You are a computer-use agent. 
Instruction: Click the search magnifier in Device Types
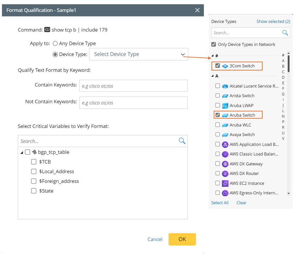click(x=285, y=33)
